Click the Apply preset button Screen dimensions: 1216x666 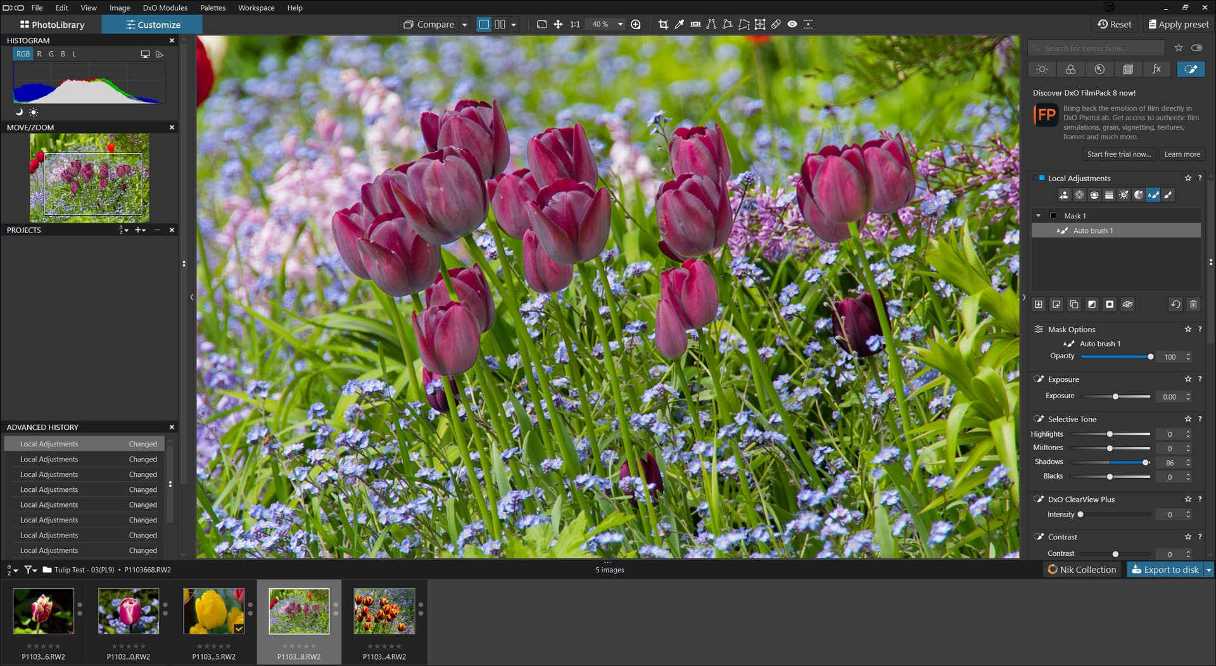1178,24
